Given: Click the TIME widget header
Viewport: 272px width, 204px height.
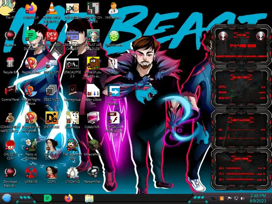Looking at the screenshot, I should (x=241, y=35).
